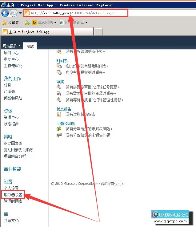Click the 策略 sidebar heading

click(8, 137)
